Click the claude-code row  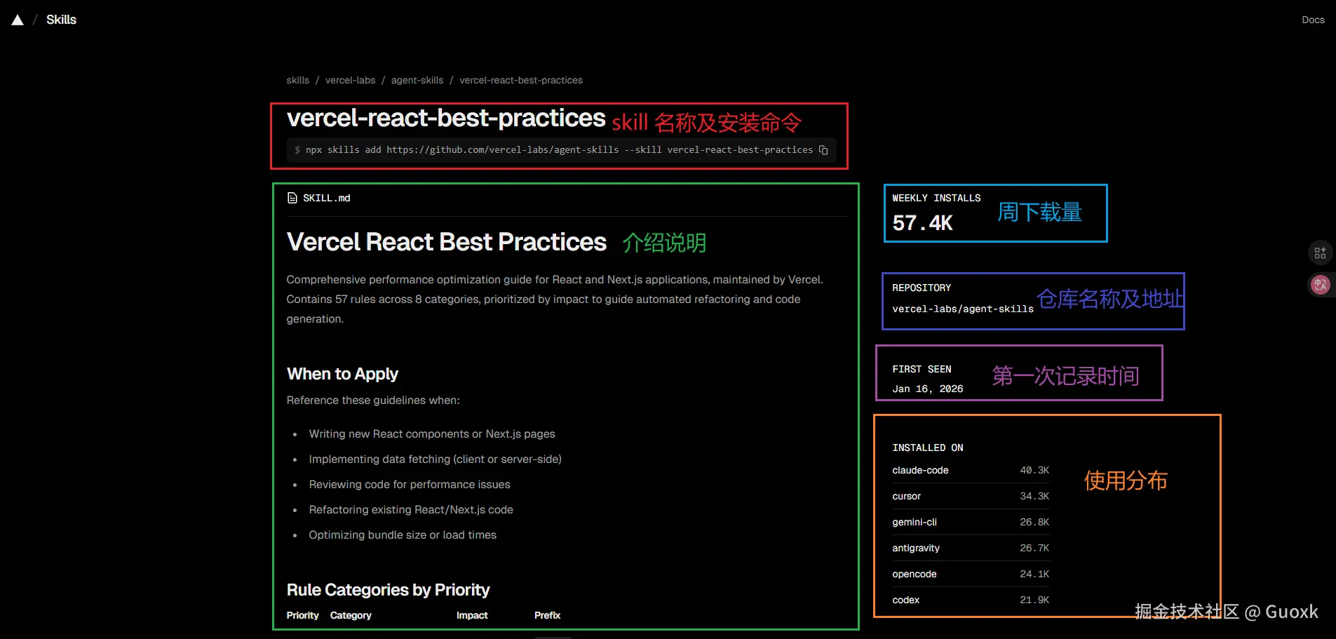click(971, 470)
